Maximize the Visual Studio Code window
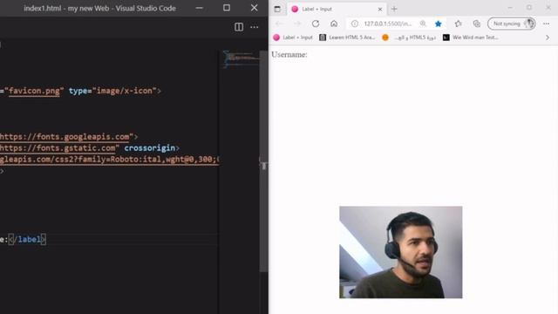558x314 pixels. 227,8
